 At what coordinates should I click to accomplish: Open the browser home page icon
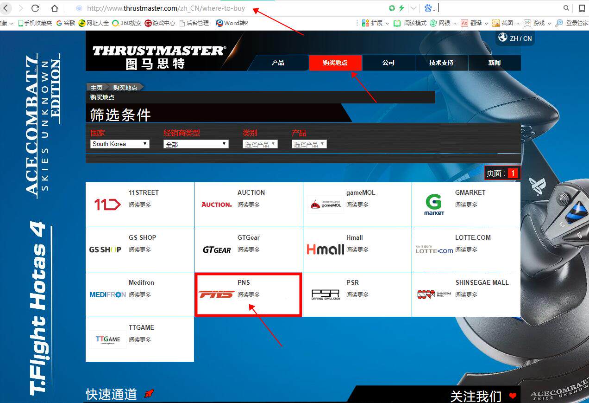point(55,8)
